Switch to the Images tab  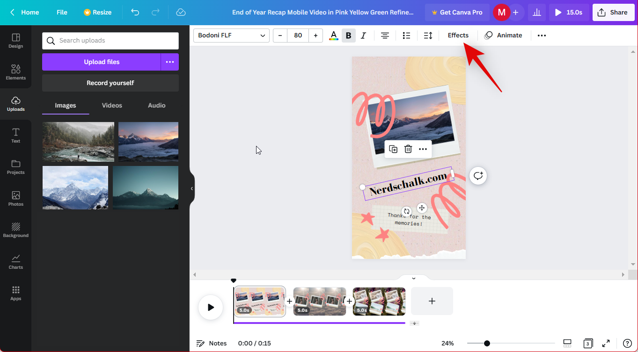(x=66, y=106)
